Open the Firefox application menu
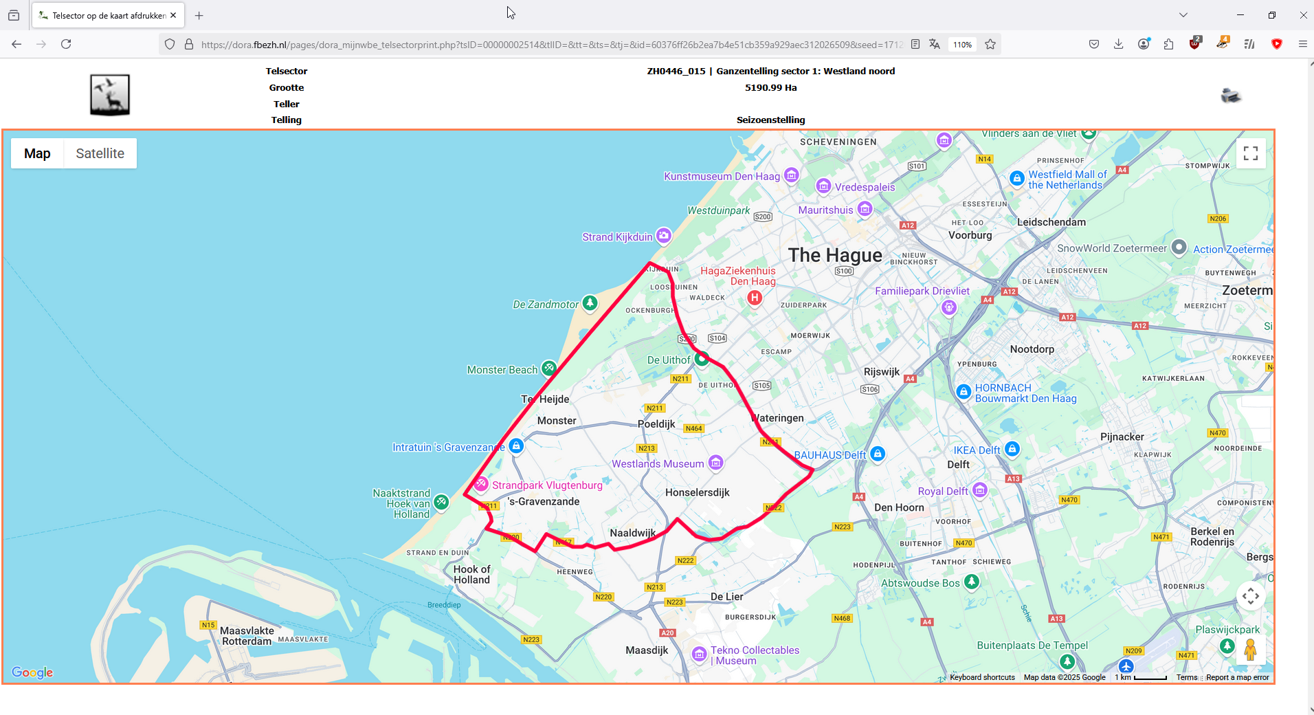1314x715 pixels. pos(1302,44)
